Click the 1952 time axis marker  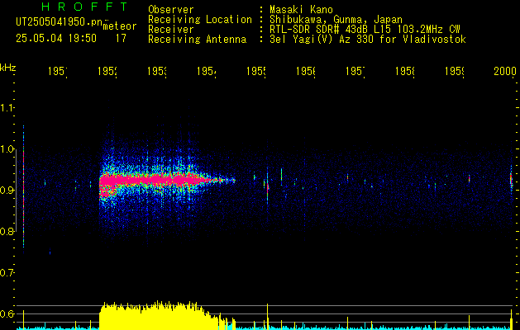pyautogui.click(x=107, y=71)
